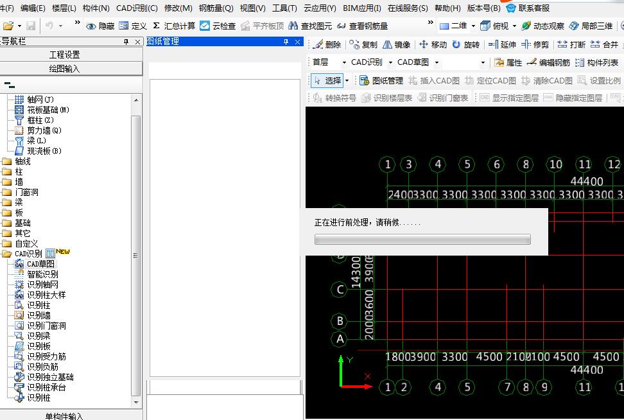Select 智能识别 in tree
The width and height of the screenshot is (624, 420).
pyautogui.click(x=42, y=274)
